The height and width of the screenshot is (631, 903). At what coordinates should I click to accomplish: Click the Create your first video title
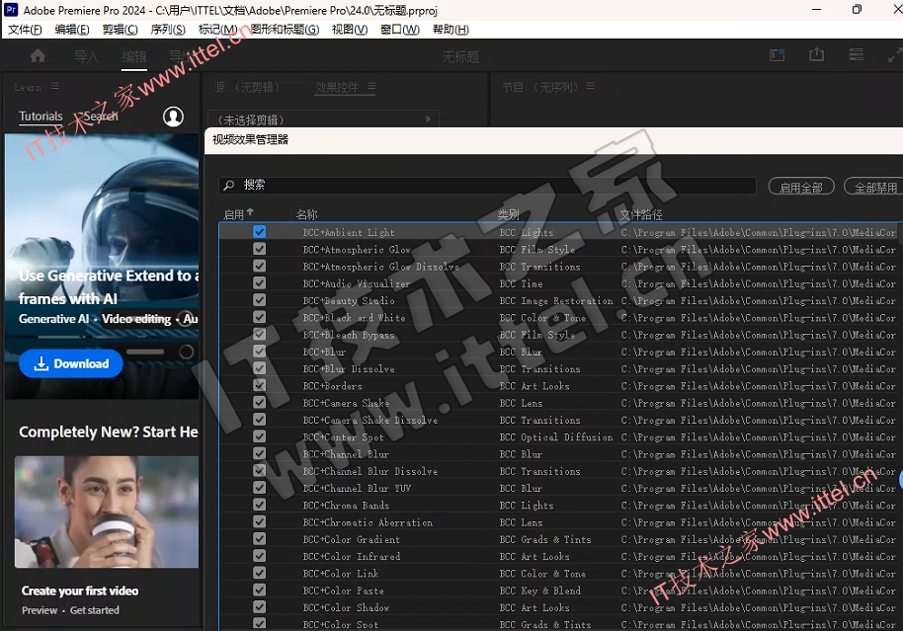79,591
